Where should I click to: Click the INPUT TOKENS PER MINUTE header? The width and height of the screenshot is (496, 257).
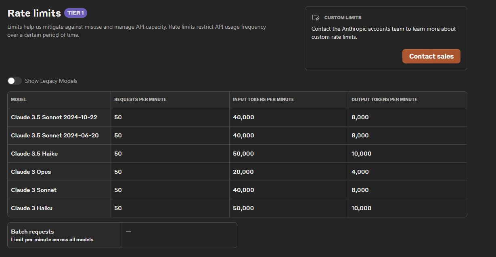(x=264, y=99)
